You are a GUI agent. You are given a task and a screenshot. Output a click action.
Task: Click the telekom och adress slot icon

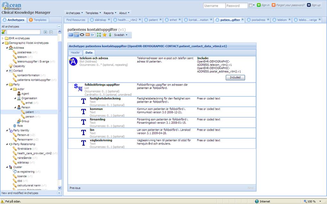pyautogui.click(x=73, y=62)
